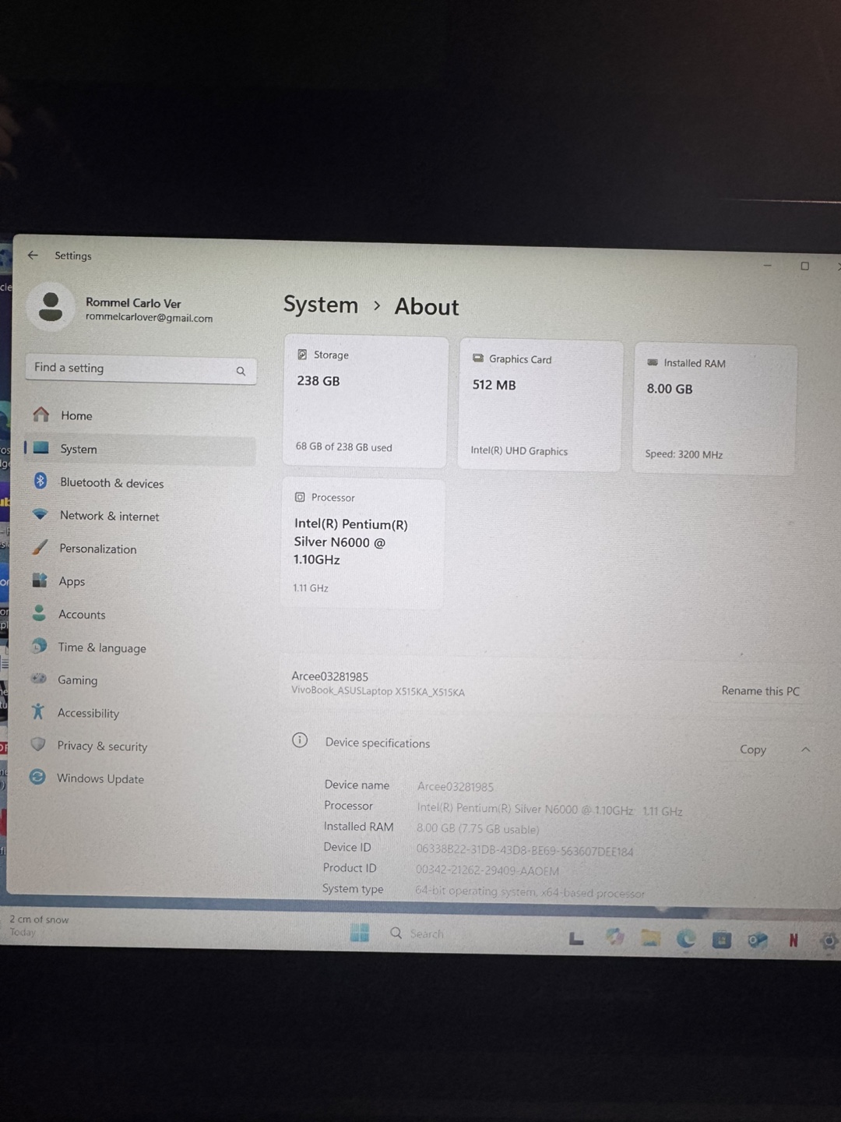Click the Device specifications info icon
The width and height of the screenshot is (841, 1122).
click(x=300, y=740)
